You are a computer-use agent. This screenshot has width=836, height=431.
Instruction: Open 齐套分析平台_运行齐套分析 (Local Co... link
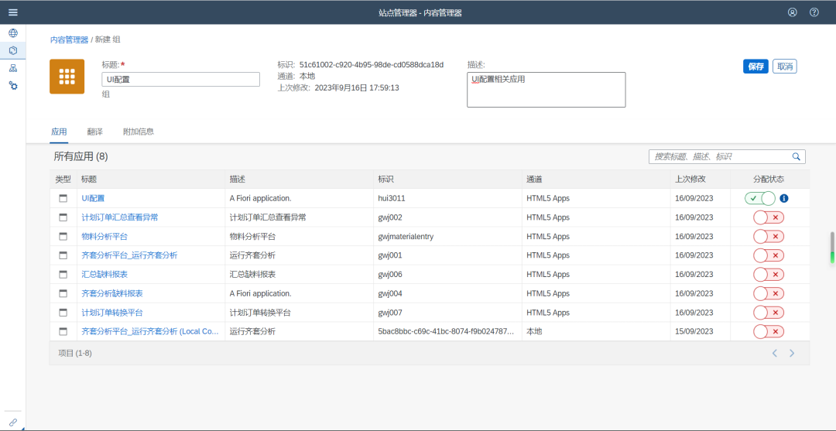pyautogui.click(x=150, y=331)
